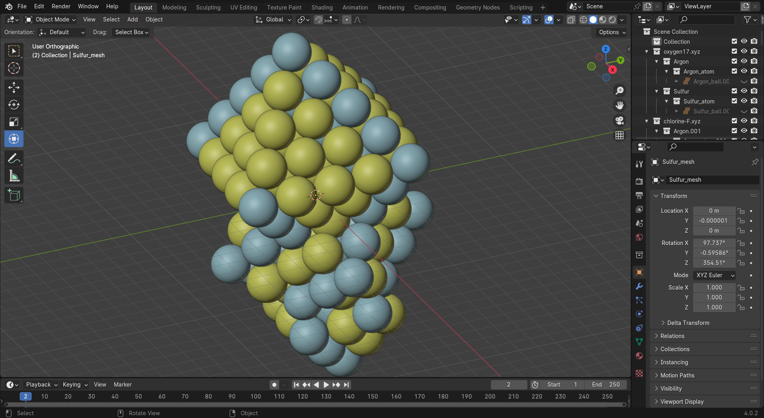
Task: Toggle camera view icon in viewport
Action: click(620, 121)
